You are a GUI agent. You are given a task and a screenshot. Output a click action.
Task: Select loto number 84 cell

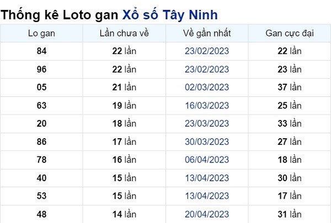[41, 51]
